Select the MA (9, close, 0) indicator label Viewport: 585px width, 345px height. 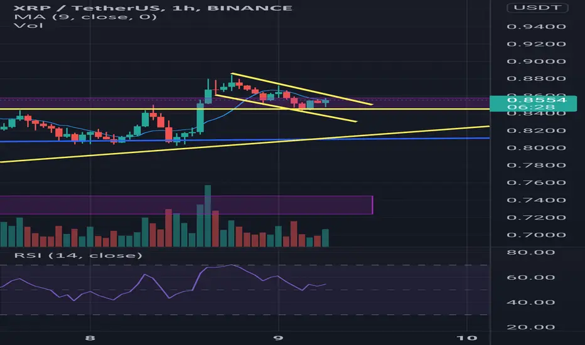click(85, 17)
